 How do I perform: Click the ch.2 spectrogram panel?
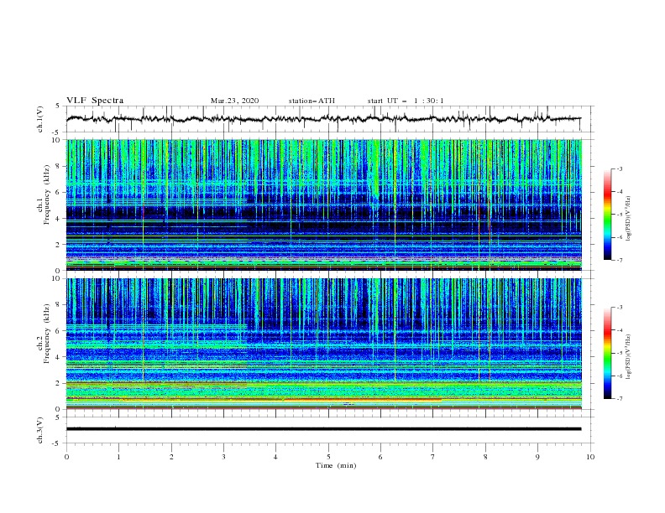(323, 344)
